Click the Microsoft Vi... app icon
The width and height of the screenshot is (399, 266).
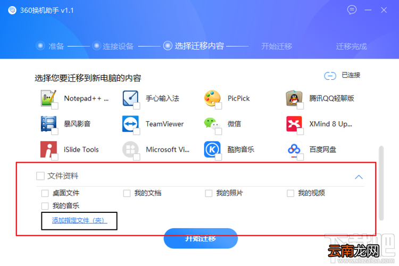(130, 149)
